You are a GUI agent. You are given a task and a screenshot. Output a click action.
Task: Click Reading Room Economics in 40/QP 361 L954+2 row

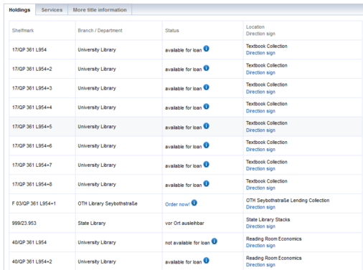(274, 258)
